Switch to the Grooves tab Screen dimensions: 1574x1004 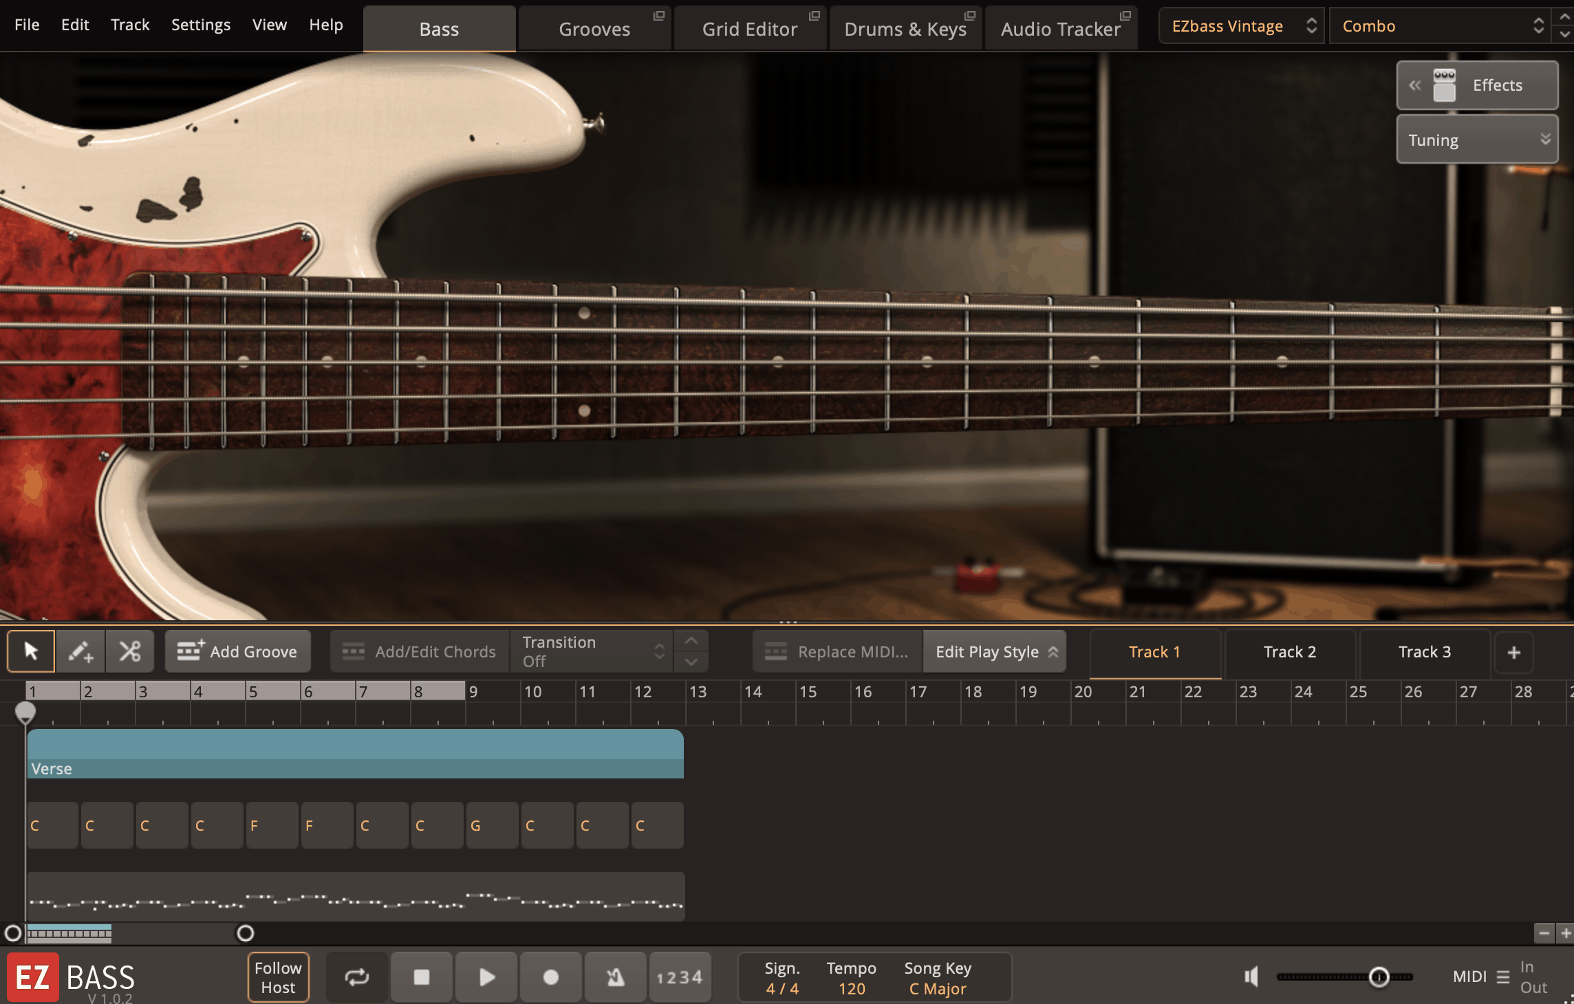click(x=594, y=29)
